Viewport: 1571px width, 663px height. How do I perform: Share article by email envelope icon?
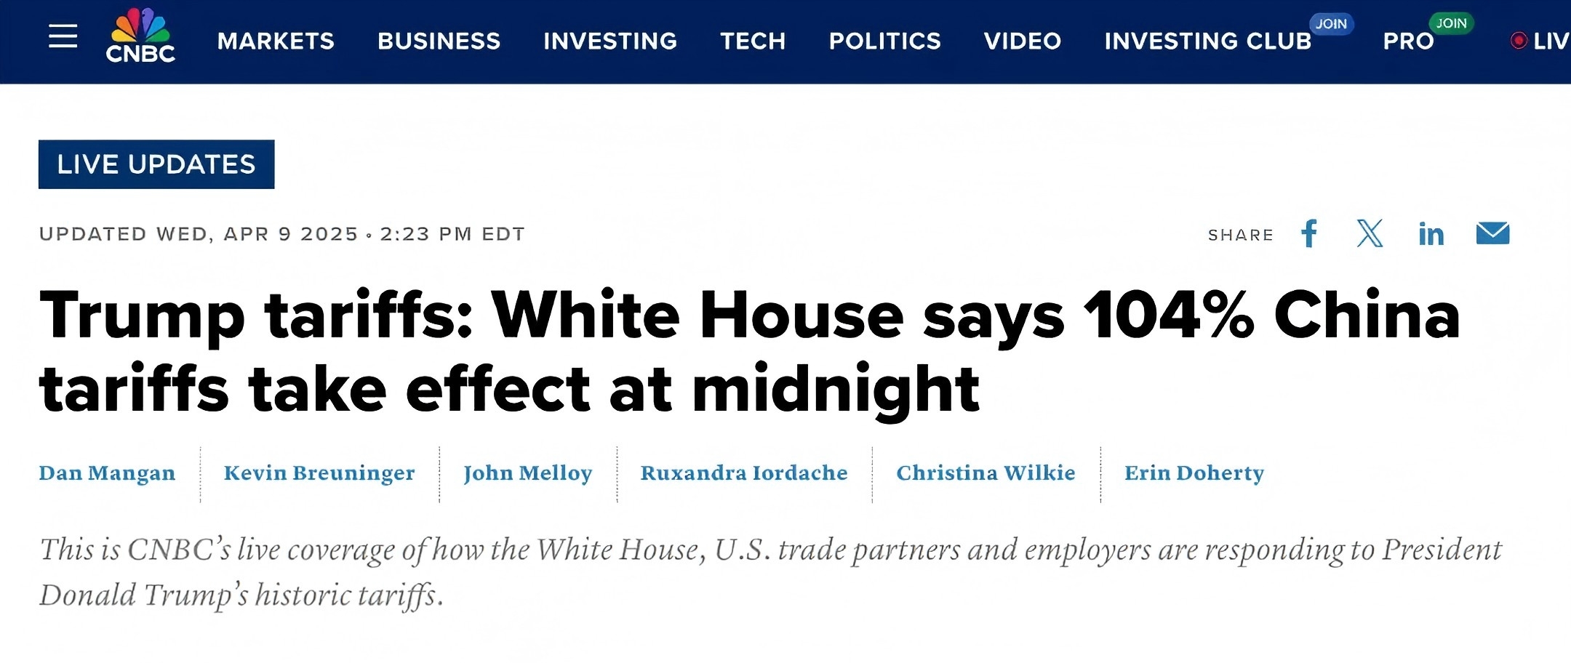point(1492,233)
